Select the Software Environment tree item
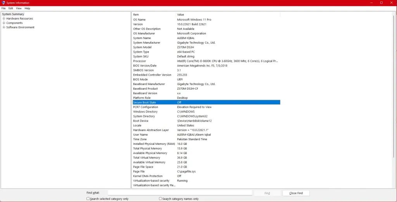Image resolution: width=397 pixels, height=202 pixels. [20, 27]
